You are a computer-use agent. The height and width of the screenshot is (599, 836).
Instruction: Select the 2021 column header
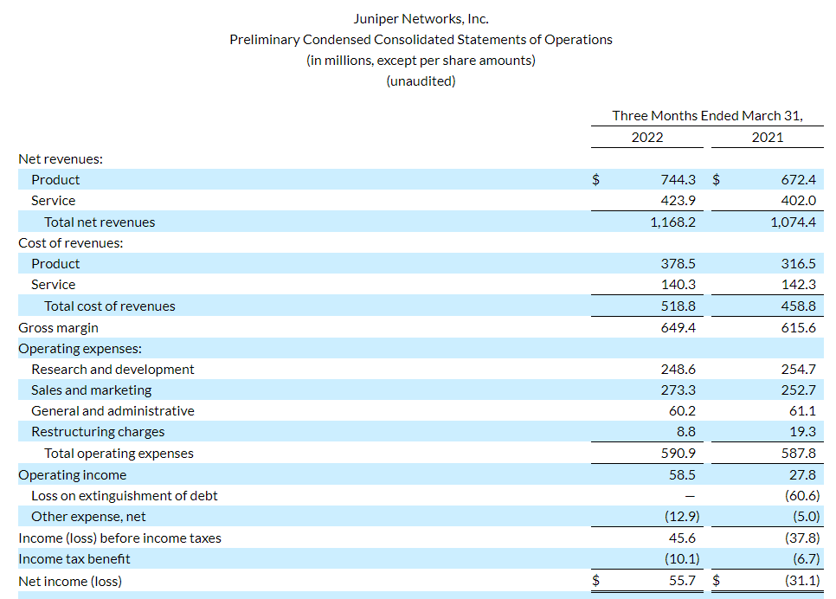pos(767,137)
